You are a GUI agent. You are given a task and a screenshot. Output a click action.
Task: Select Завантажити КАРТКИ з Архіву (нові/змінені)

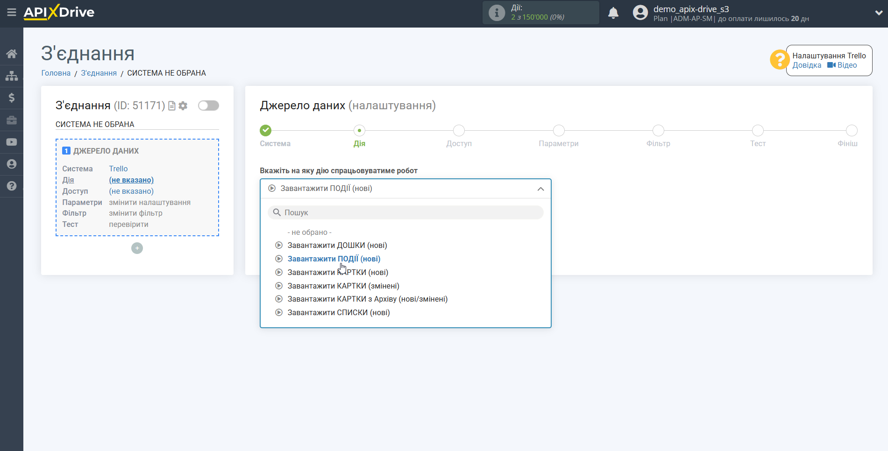point(367,299)
